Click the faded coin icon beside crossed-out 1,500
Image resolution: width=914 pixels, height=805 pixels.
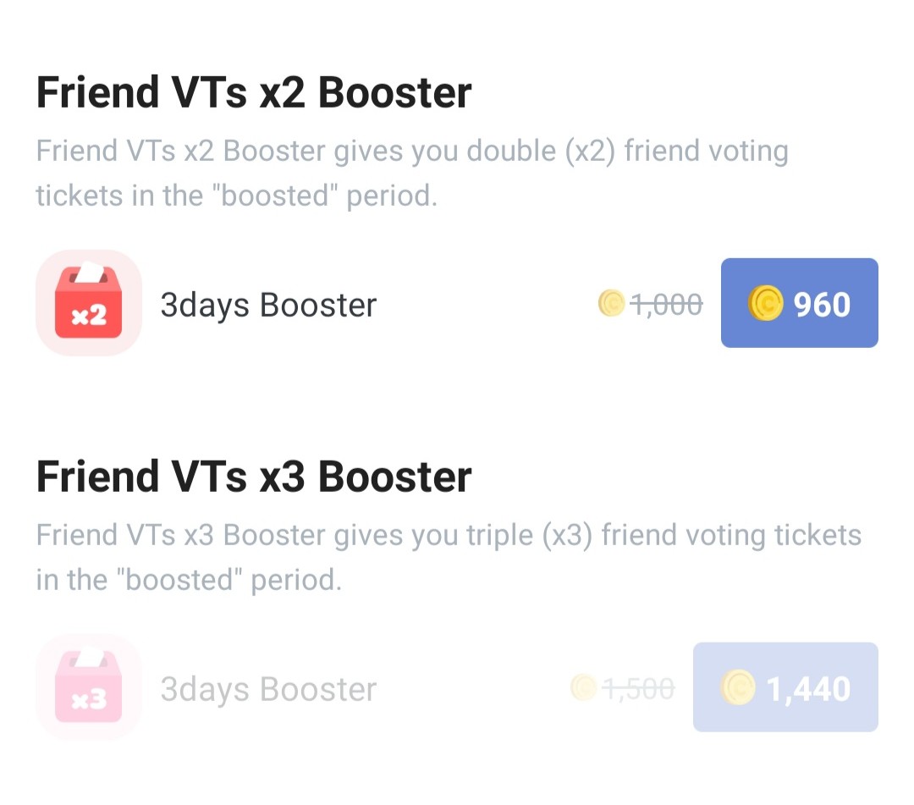coord(584,687)
